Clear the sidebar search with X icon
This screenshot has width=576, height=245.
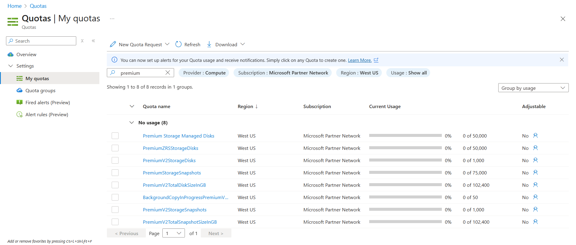pyautogui.click(x=82, y=41)
